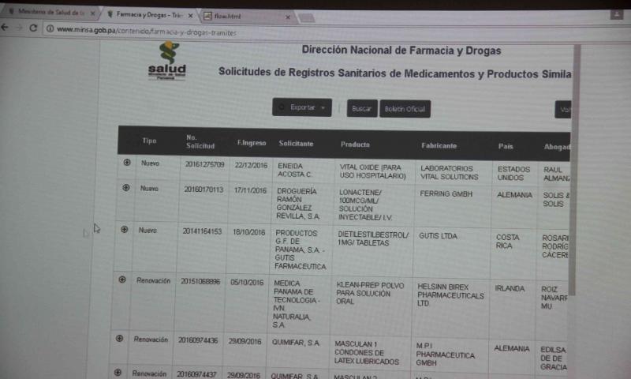The image size is (631, 379).
Task: Click date 17/11/2016
Action: pyautogui.click(x=250, y=190)
